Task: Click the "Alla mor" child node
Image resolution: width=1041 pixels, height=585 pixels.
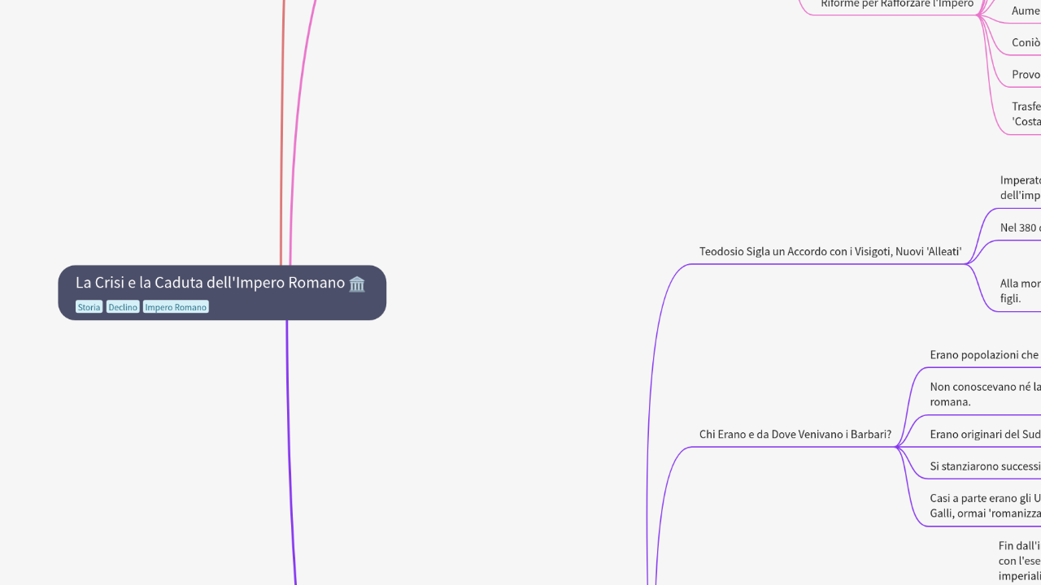Action: [x=1020, y=291]
